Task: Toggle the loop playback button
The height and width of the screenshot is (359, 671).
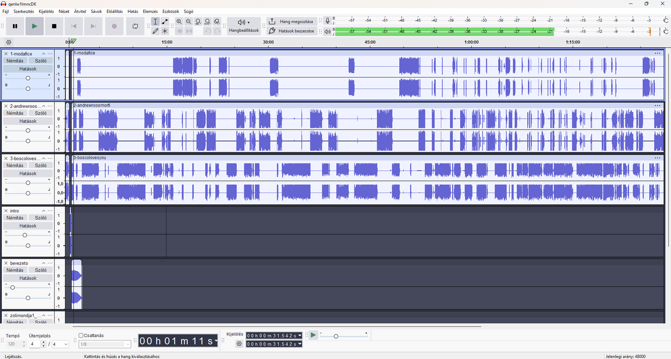Action: pyautogui.click(x=135, y=26)
